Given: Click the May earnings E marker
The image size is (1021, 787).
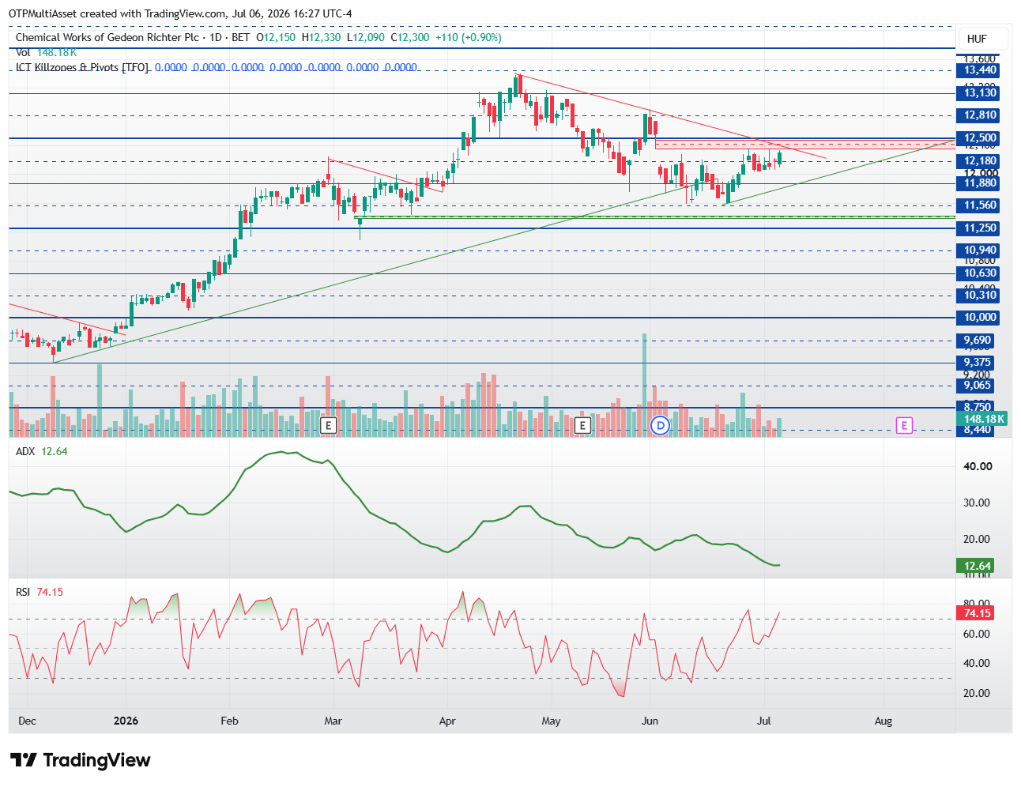Looking at the screenshot, I should pyautogui.click(x=582, y=426).
